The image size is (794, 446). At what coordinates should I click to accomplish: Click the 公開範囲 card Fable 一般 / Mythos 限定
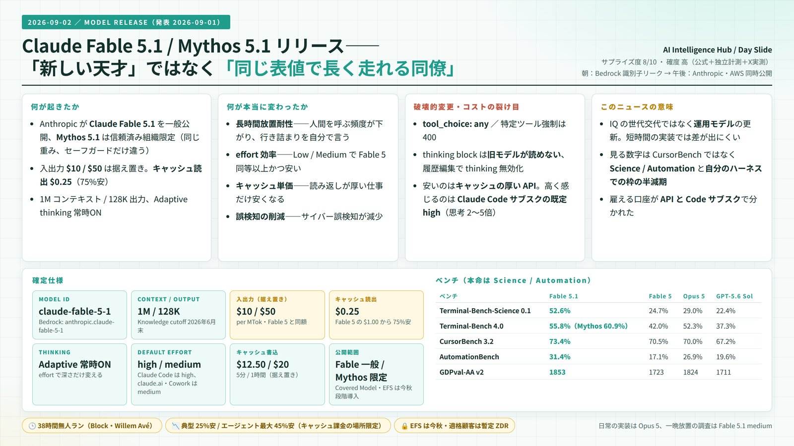pyautogui.click(x=376, y=374)
